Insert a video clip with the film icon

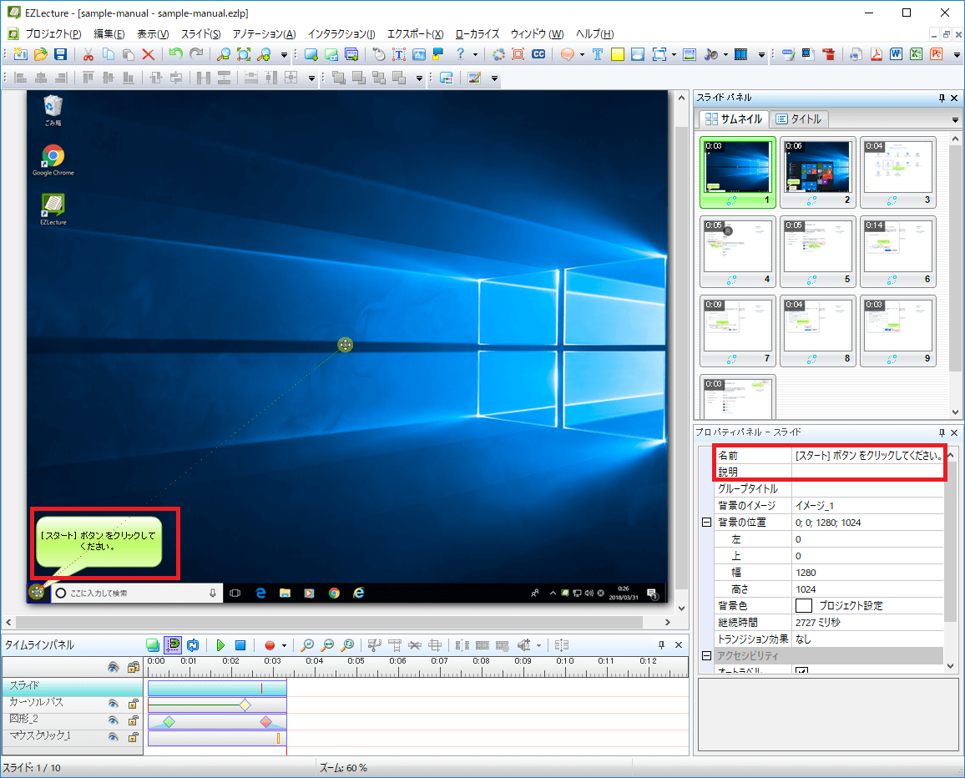(x=741, y=54)
